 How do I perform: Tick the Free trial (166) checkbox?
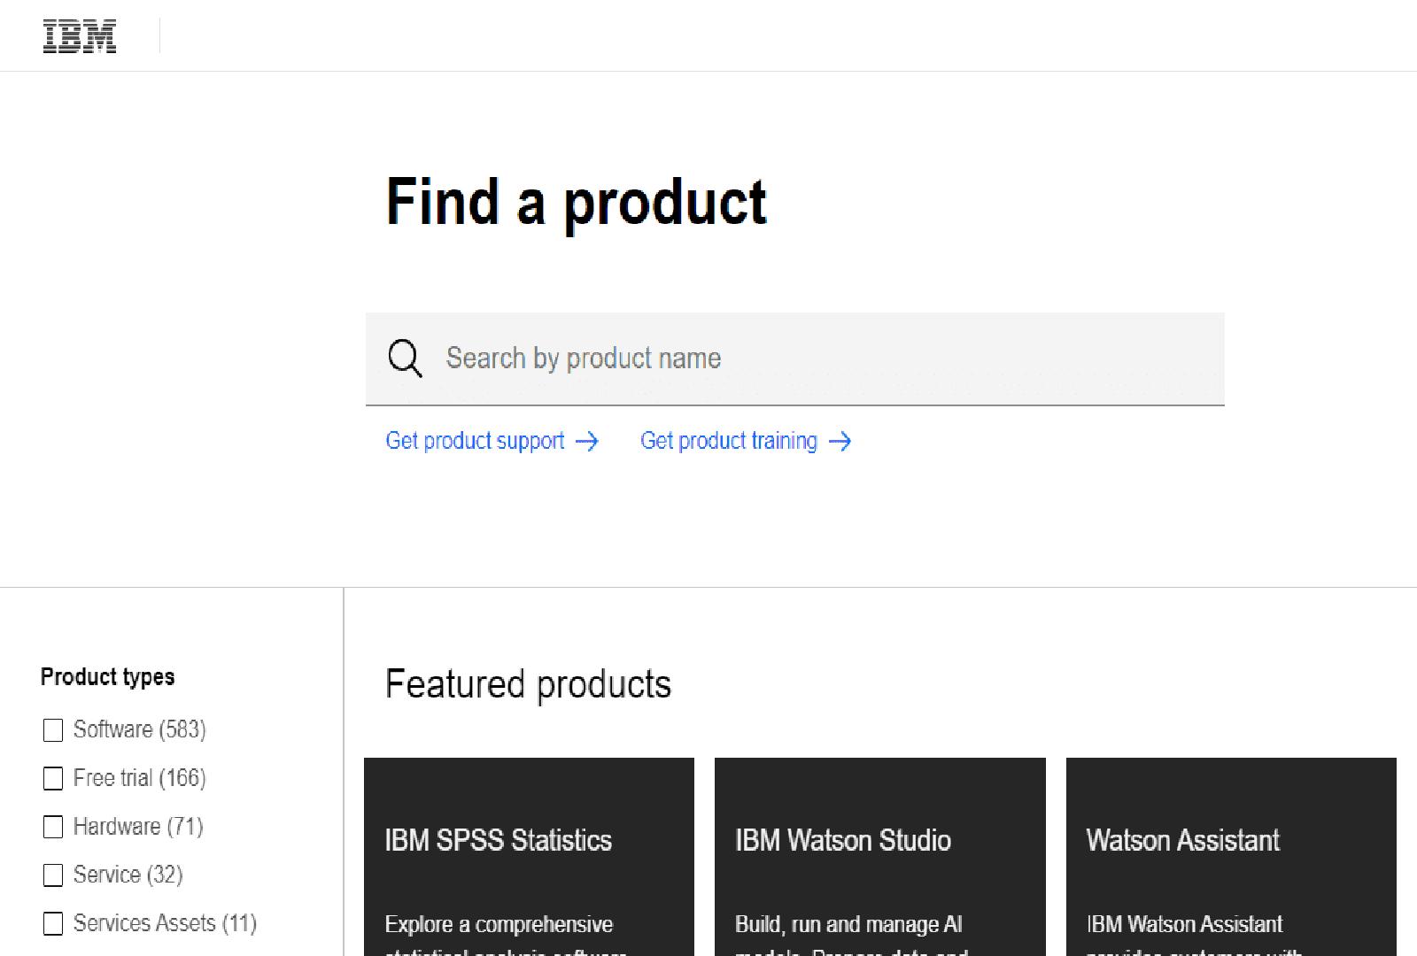pos(53,779)
